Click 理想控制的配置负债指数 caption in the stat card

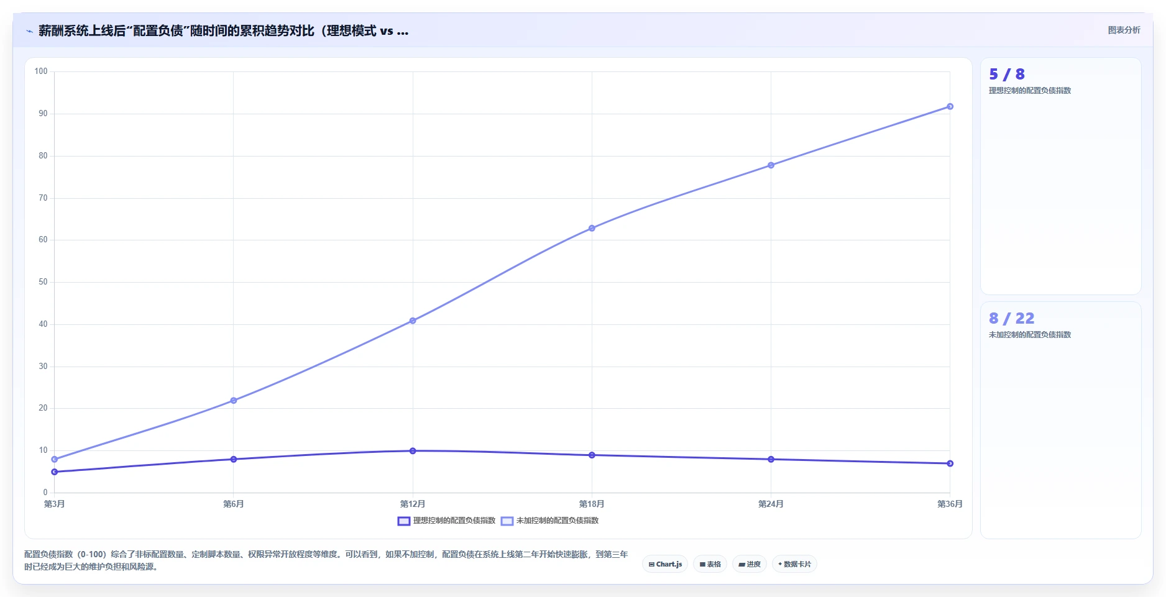click(x=1030, y=91)
